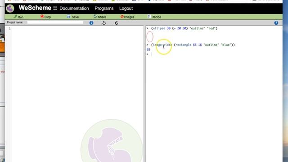Open the Programs page
288x162 pixels.
coord(104,8)
